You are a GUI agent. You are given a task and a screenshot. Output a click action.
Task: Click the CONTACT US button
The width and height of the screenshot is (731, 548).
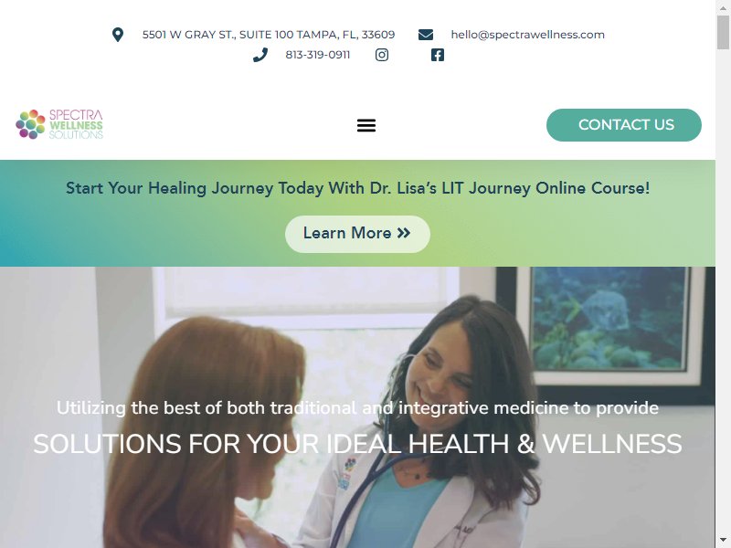pyautogui.click(x=624, y=125)
